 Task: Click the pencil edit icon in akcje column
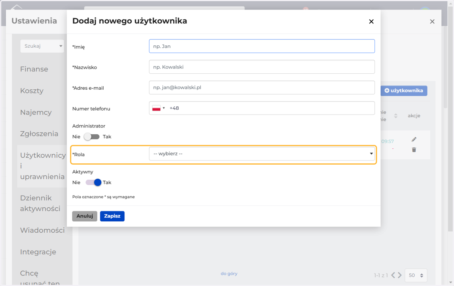pyautogui.click(x=414, y=140)
